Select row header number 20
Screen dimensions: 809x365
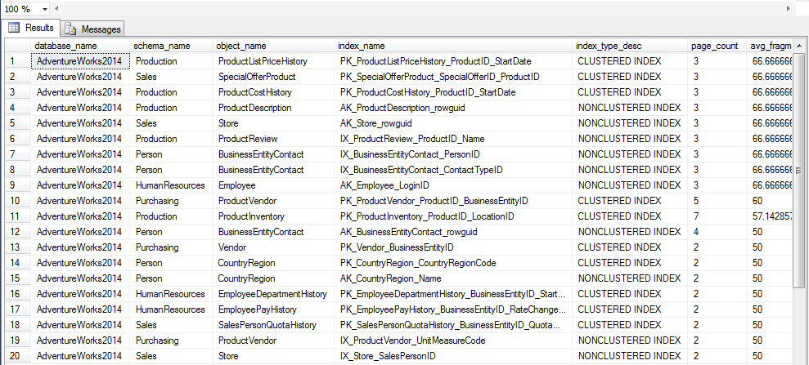click(18, 356)
